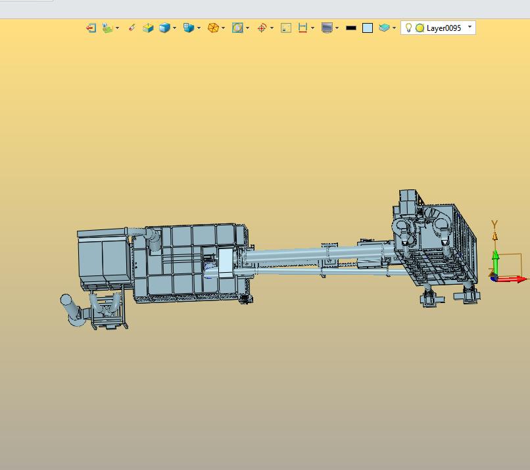The width and height of the screenshot is (530, 470).
Task: Click the yellow-topped box with axes icon
Action: tap(148, 28)
